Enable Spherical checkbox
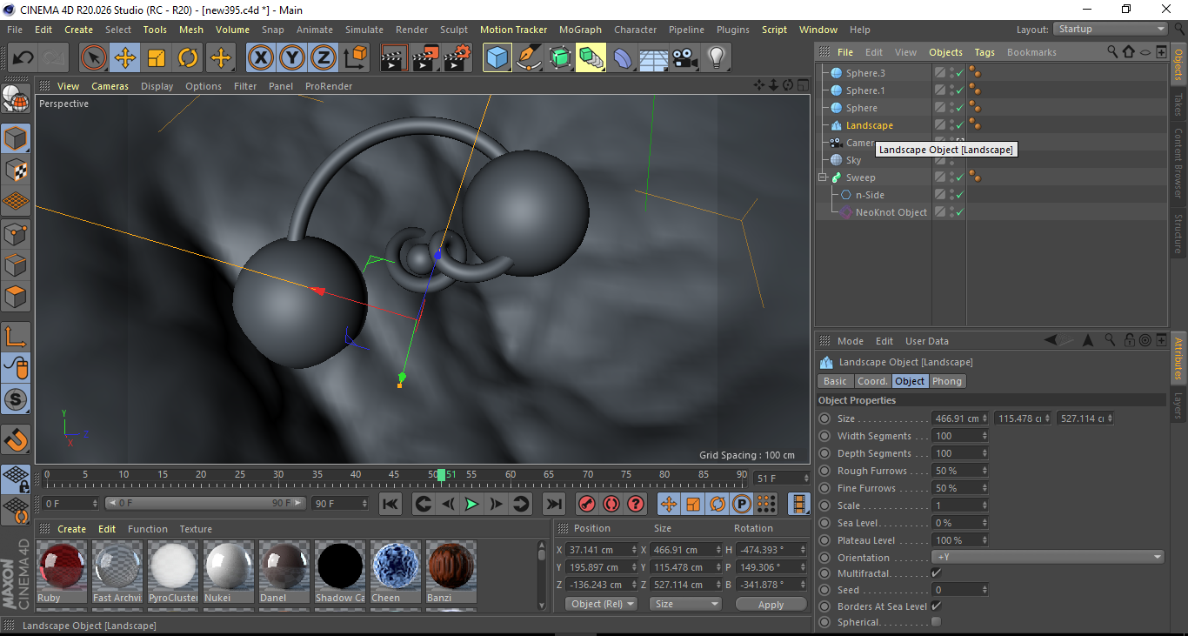 936,622
